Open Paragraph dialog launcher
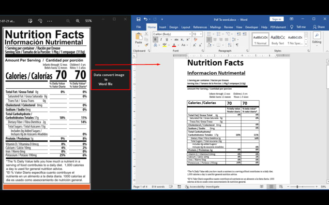Viewport: 329px width, 205px height. point(247,51)
